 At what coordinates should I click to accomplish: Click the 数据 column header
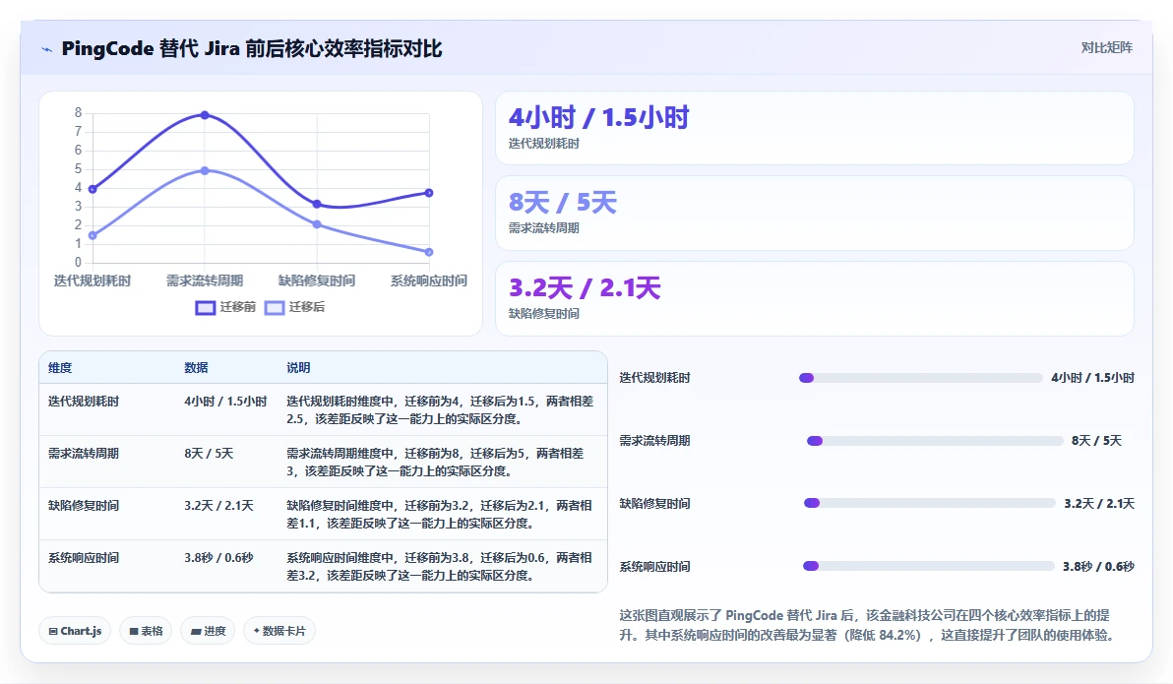[196, 367]
